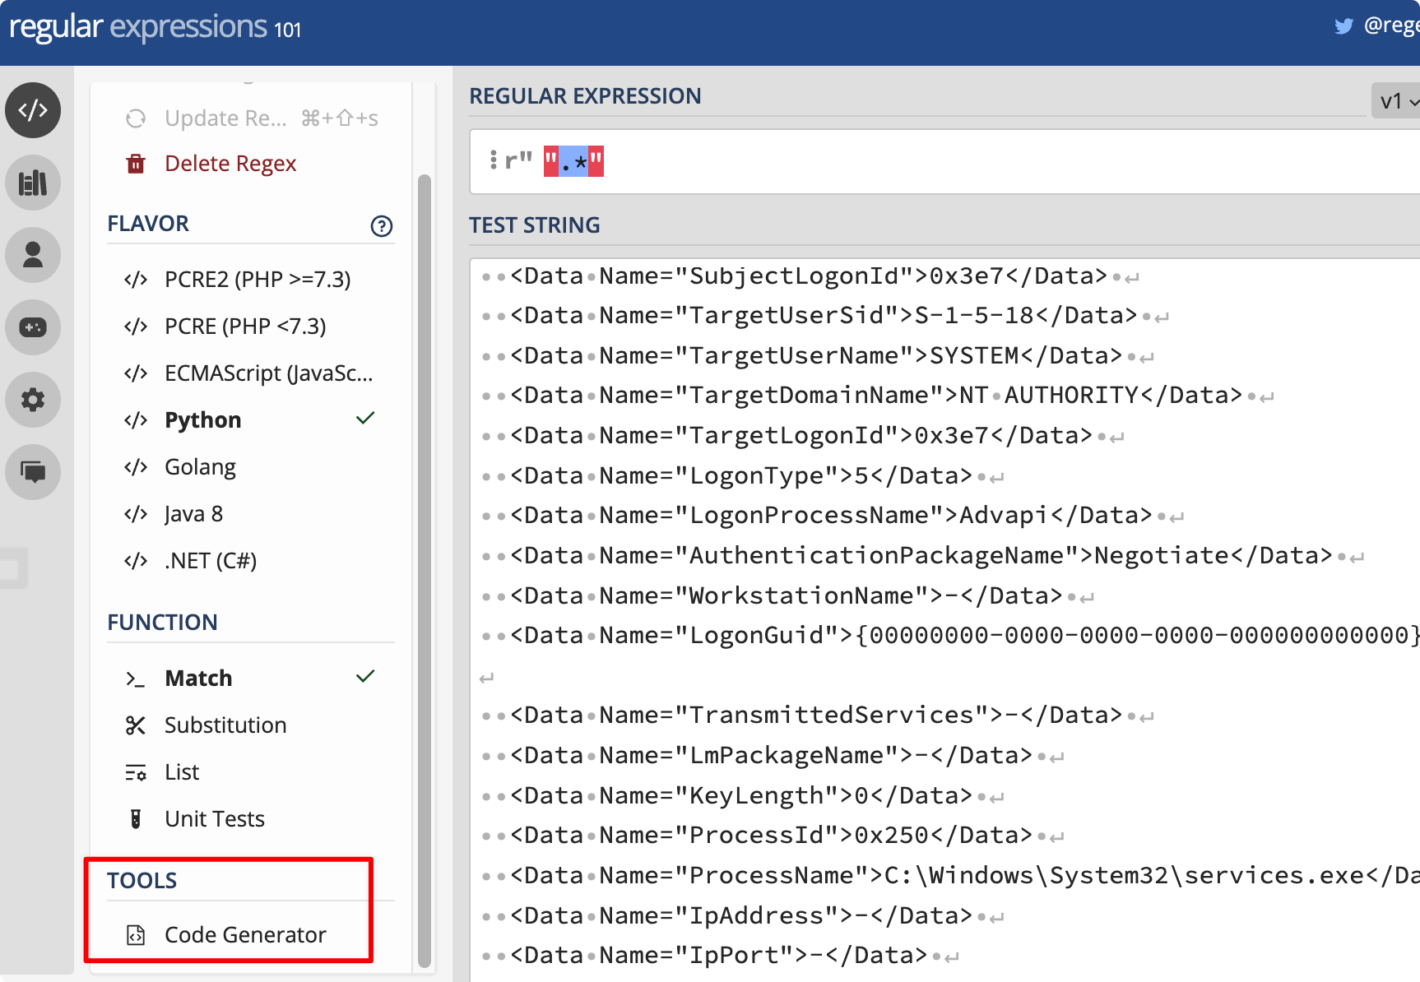The width and height of the screenshot is (1420, 982).
Task: Click the Code Generator icon under Tools
Action: [x=135, y=935]
